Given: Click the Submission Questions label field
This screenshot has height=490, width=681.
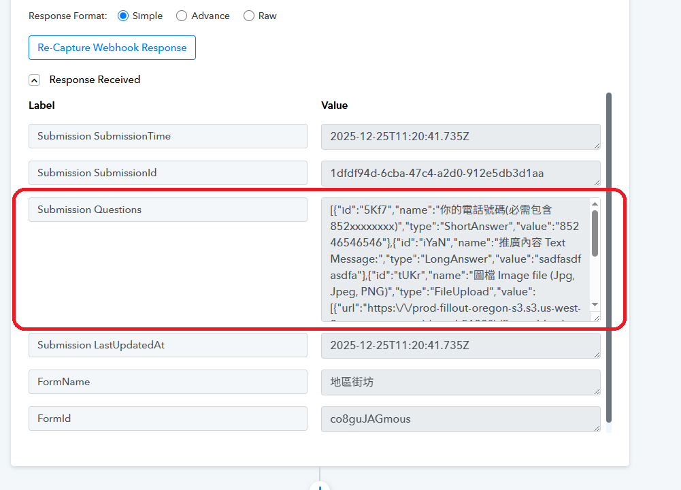Looking at the screenshot, I should pyautogui.click(x=168, y=210).
